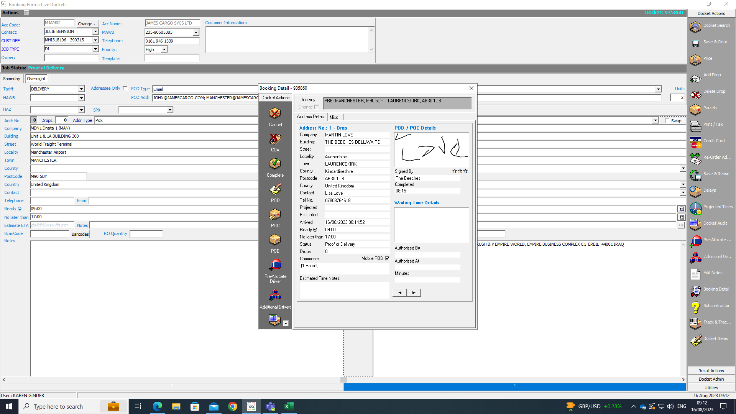The image size is (736, 414).
Task: Click the Save & Clear floppy icon
Action: click(x=695, y=43)
